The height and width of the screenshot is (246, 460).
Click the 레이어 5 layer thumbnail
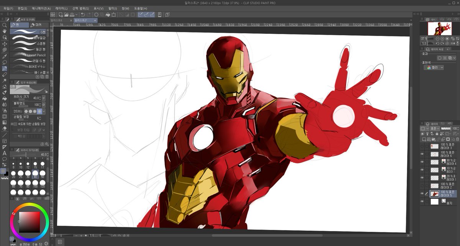[x=434, y=194]
